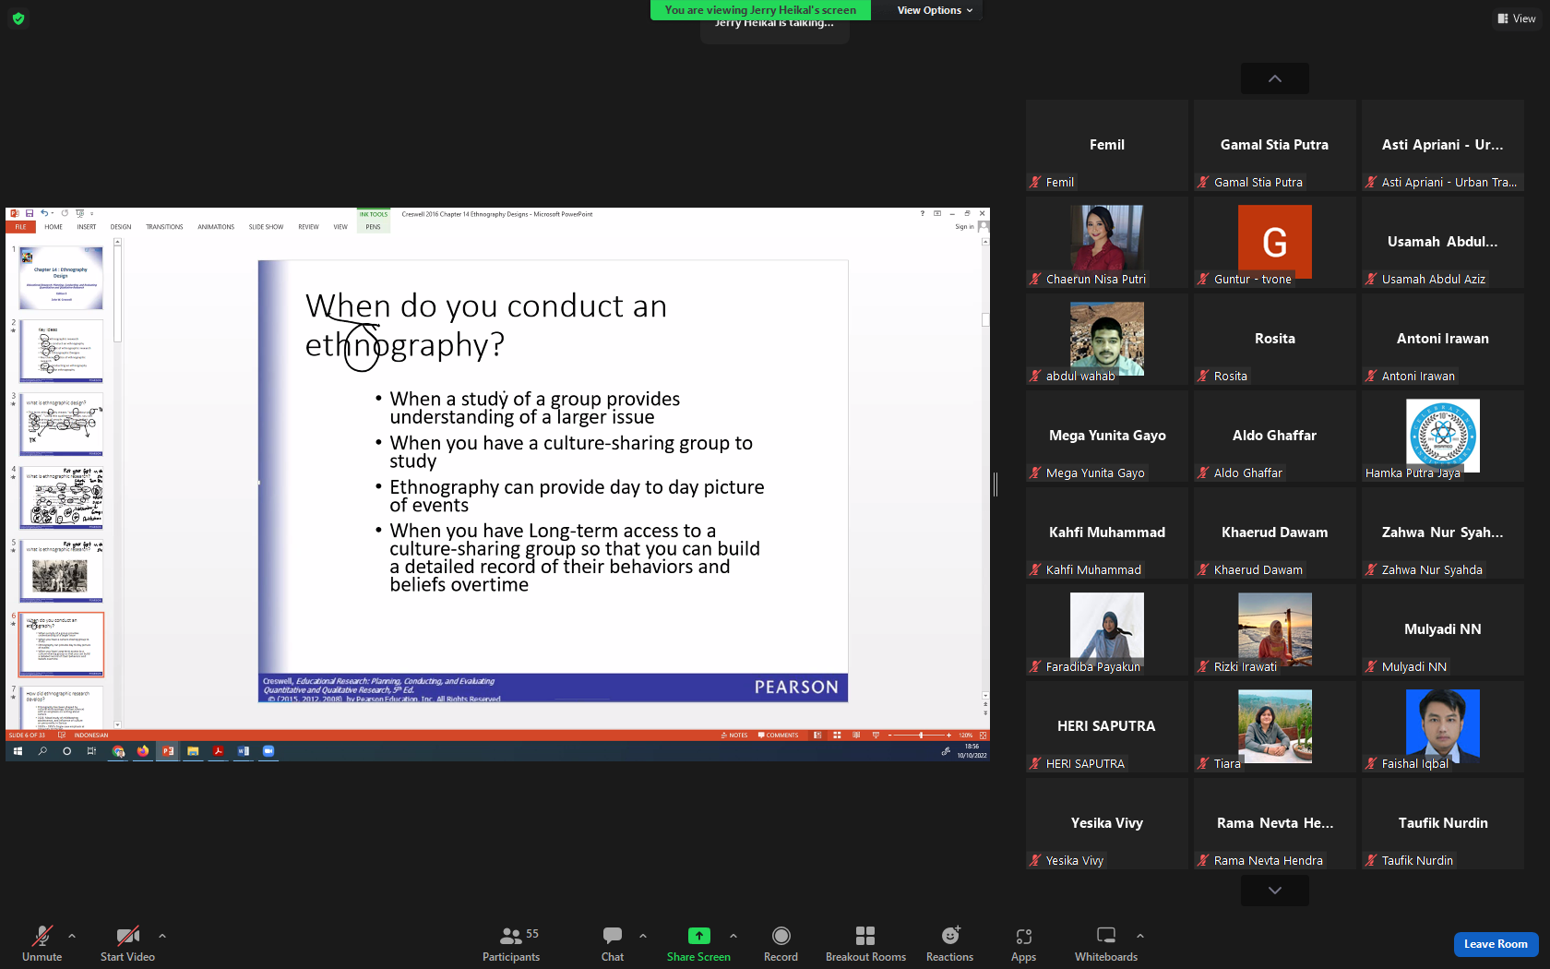The height and width of the screenshot is (969, 1550).
Task: Show next page of participant gallery
Action: [x=1275, y=891]
